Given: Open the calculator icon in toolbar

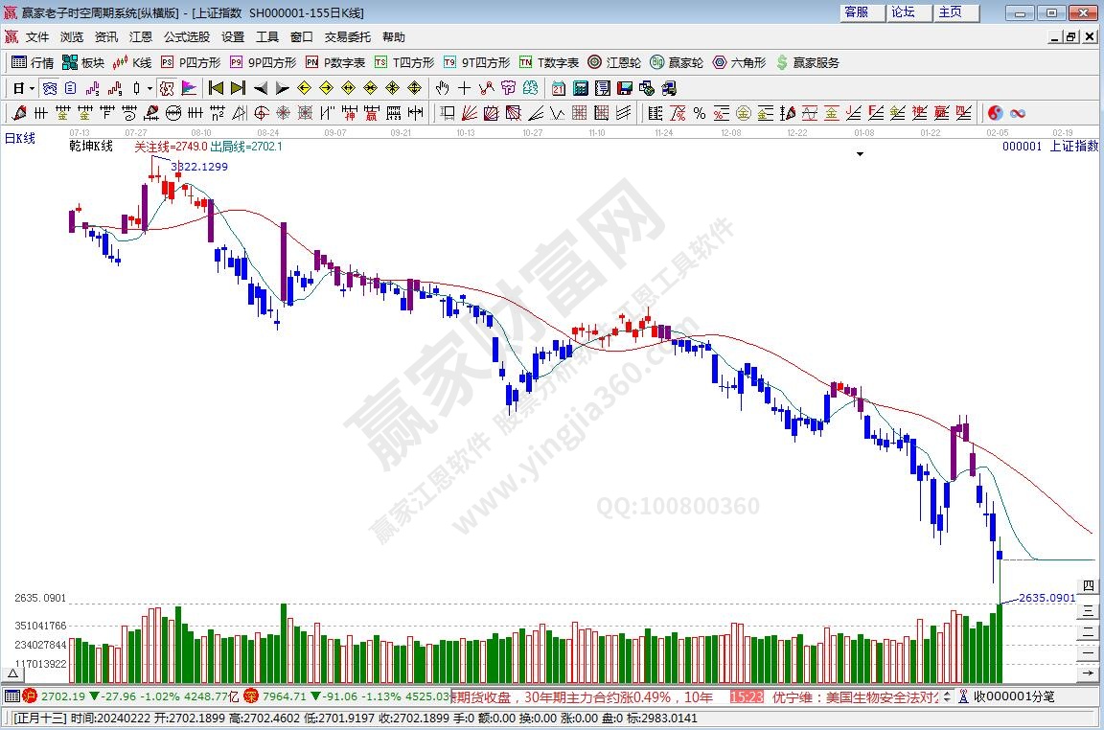Looking at the screenshot, I should point(580,88).
